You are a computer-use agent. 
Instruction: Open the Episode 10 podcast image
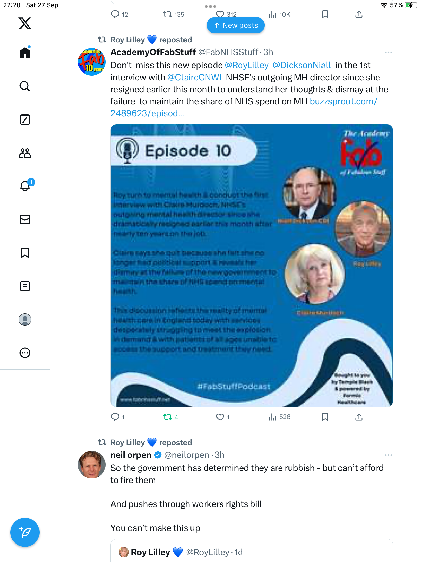(252, 266)
